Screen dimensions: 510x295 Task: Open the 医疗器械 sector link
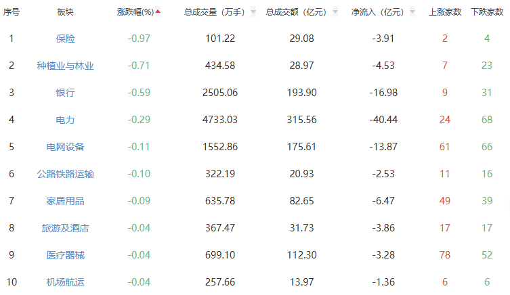click(66, 255)
